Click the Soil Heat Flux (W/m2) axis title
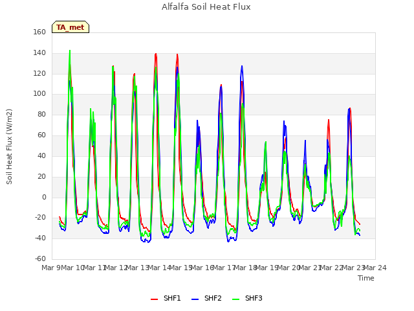414x311 pixels. pos(9,146)
